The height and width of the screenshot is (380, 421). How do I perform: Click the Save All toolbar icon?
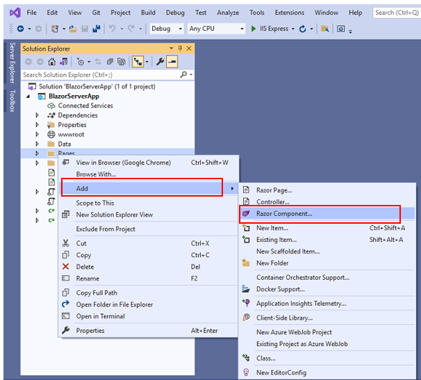click(x=96, y=28)
